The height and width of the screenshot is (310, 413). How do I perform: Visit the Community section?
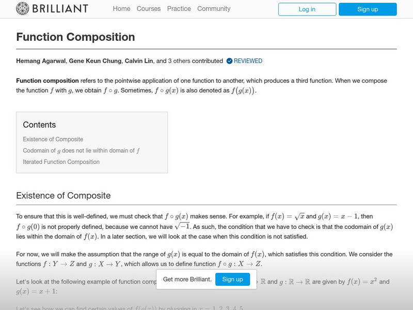click(215, 9)
